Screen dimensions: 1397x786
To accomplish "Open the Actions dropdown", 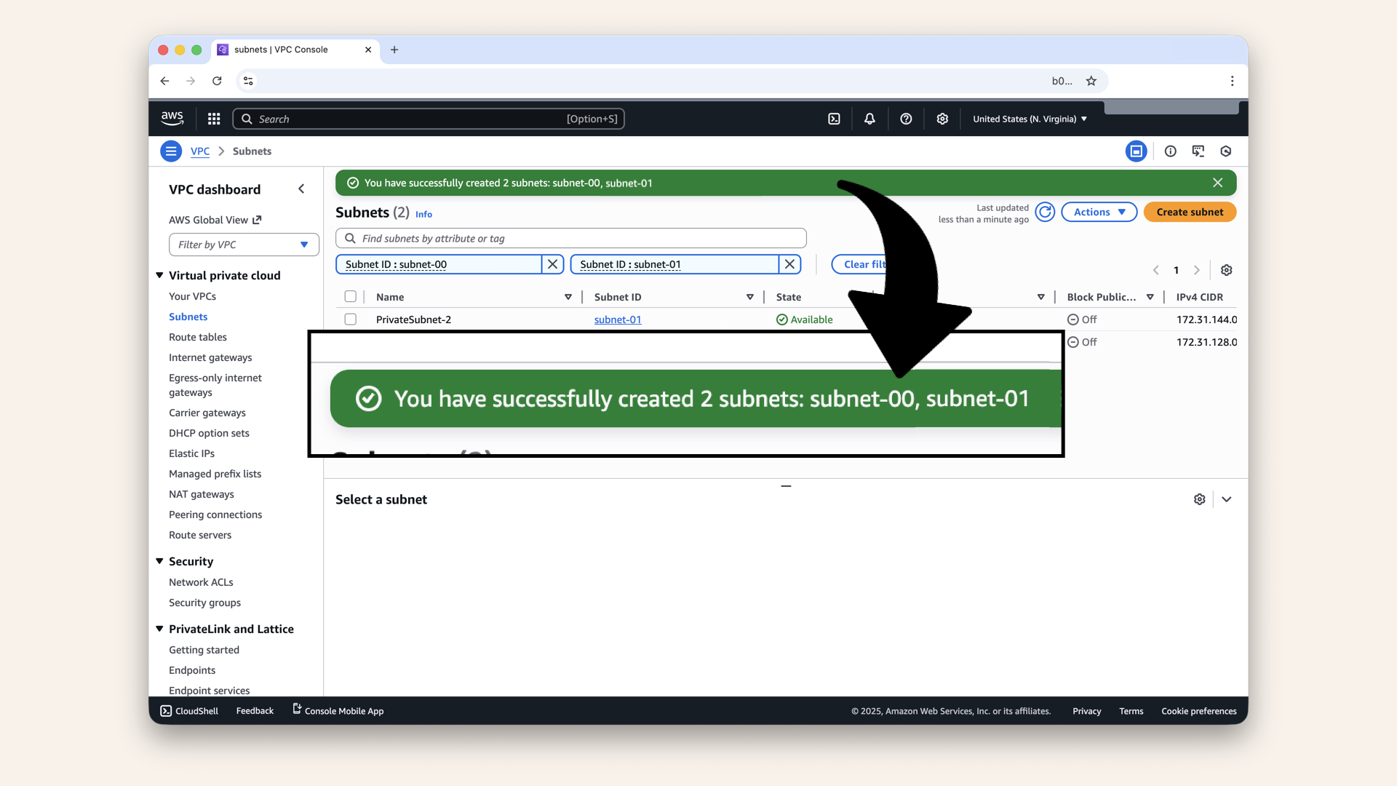I will tap(1099, 212).
